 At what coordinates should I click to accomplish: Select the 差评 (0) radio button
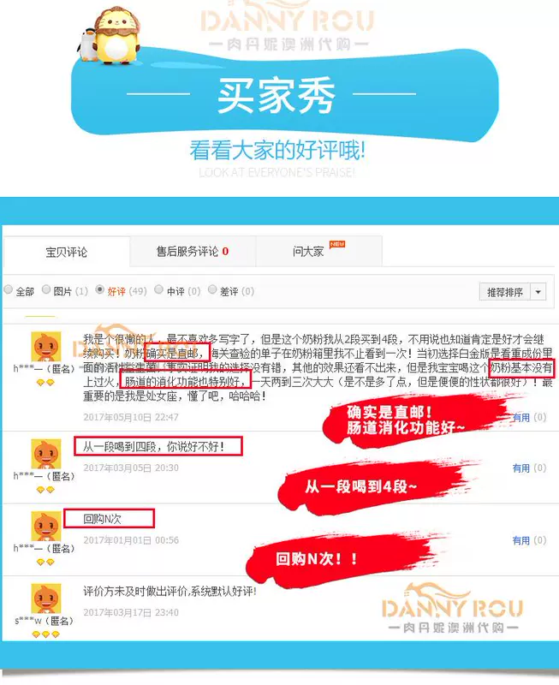[x=212, y=289]
